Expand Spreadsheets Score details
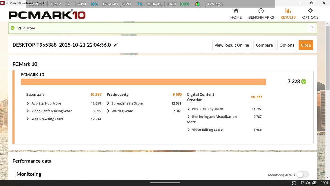This screenshot has height=186, width=330. click(x=109, y=103)
